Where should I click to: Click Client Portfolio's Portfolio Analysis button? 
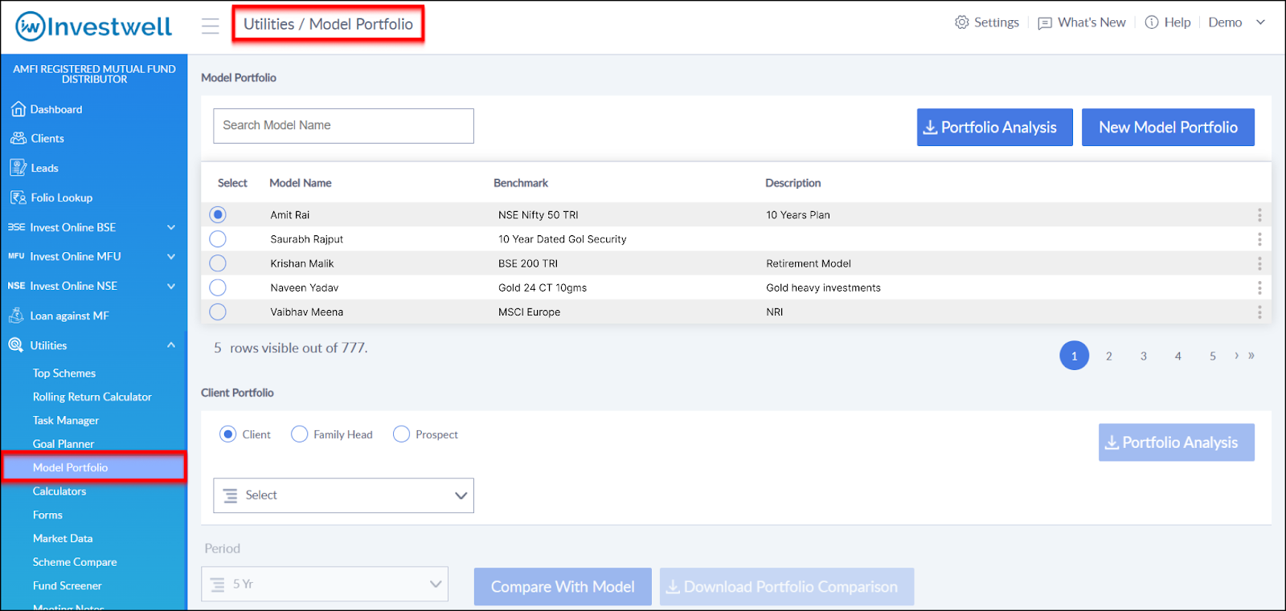coord(1177,442)
